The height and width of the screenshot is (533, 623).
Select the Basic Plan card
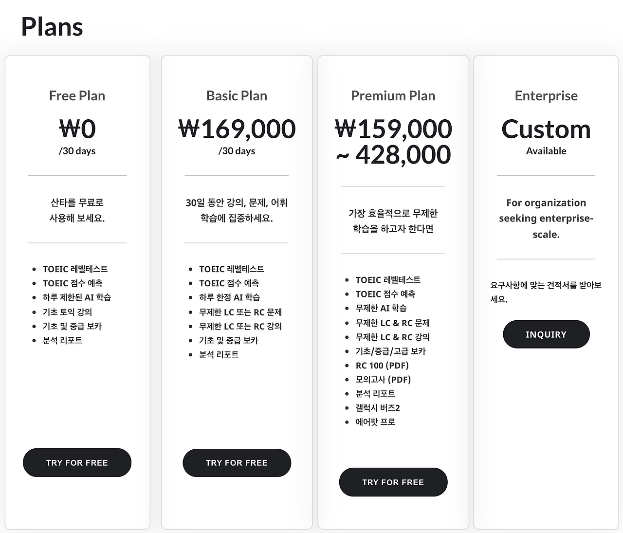click(237, 292)
